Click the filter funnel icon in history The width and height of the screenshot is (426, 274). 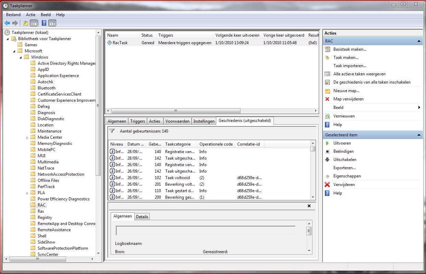112,131
